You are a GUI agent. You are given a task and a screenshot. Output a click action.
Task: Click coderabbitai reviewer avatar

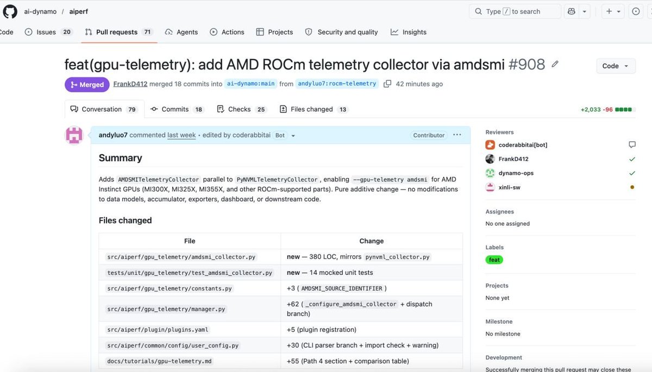pos(490,145)
